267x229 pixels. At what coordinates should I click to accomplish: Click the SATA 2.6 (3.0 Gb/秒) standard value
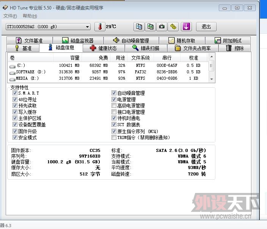pyautogui.click(x=181, y=150)
